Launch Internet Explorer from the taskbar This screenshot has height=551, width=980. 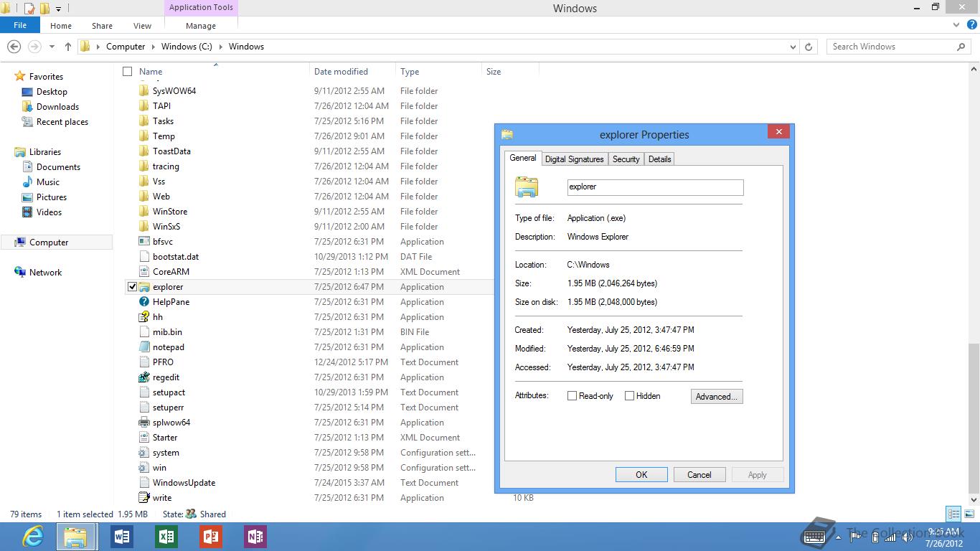pyautogui.click(x=32, y=537)
